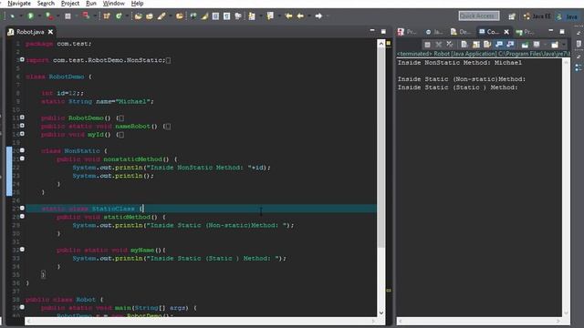This screenshot has width=584, height=328.
Task: Click Display Selected Console monitor icon
Action: tap(537, 45)
